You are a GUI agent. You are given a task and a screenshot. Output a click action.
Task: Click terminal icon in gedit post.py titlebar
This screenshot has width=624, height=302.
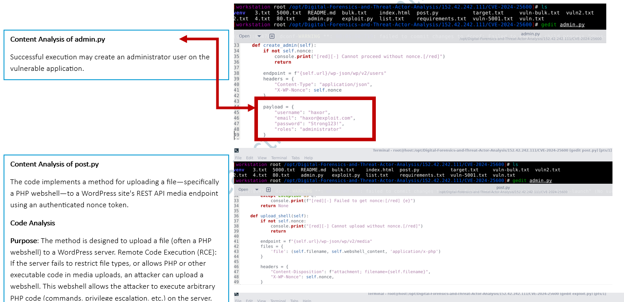point(237,151)
